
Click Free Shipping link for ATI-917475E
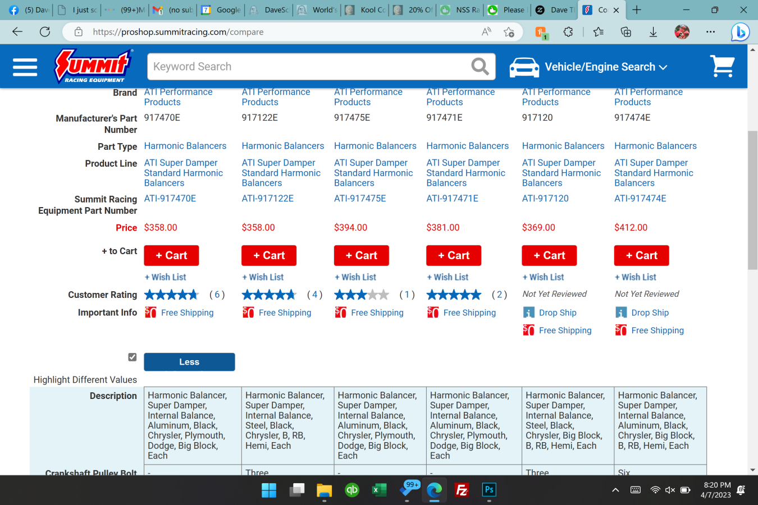[377, 313]
